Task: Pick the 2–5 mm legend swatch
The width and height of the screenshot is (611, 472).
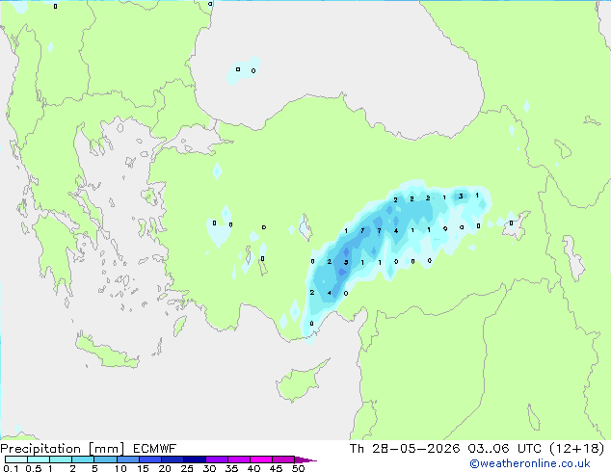Action: 83,459
